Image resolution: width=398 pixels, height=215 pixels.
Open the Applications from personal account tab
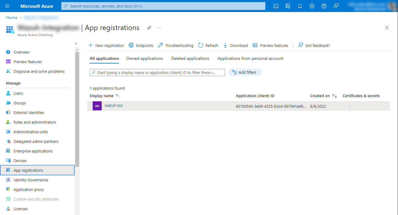point(250,58)
